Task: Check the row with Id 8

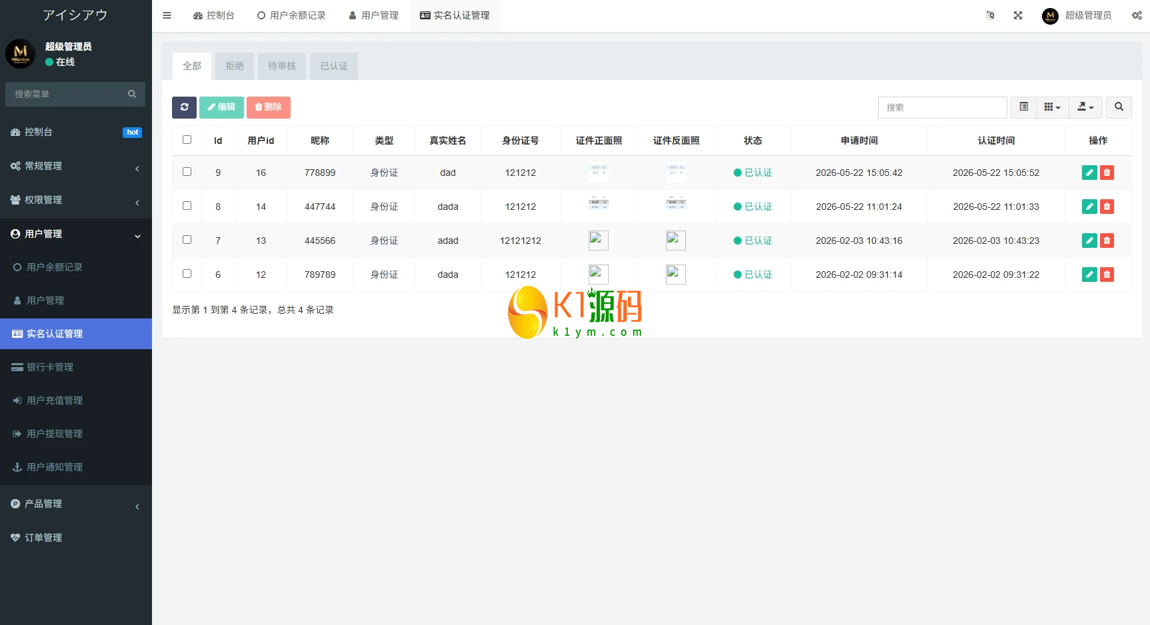Action: click(x=187, y=206)
